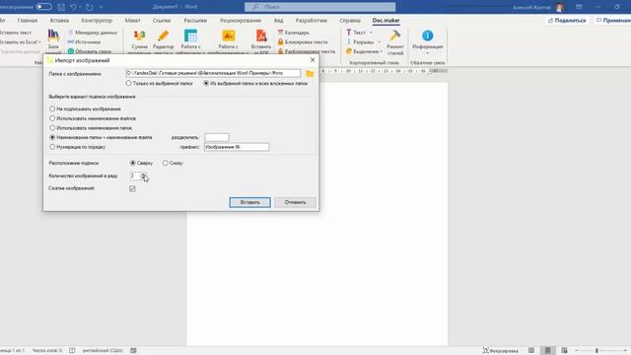Viewport: 631px width, 355px height.
Task: Open the Работа с таблицами tool
Action: pyautogui.click(x=190, y=41)
